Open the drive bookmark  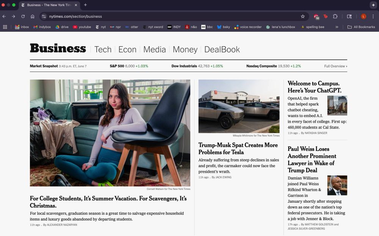point(62,27)
